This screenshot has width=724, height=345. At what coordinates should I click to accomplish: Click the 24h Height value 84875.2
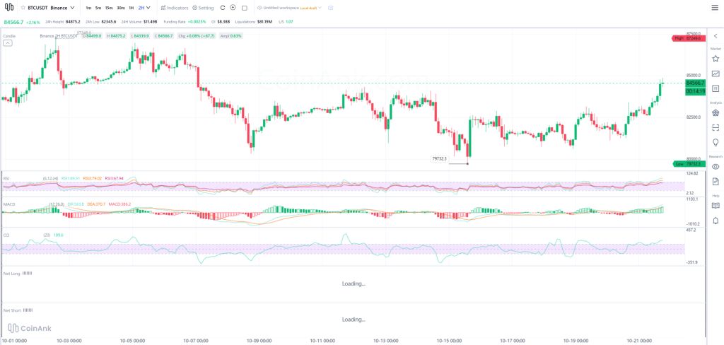pos(73,22)
